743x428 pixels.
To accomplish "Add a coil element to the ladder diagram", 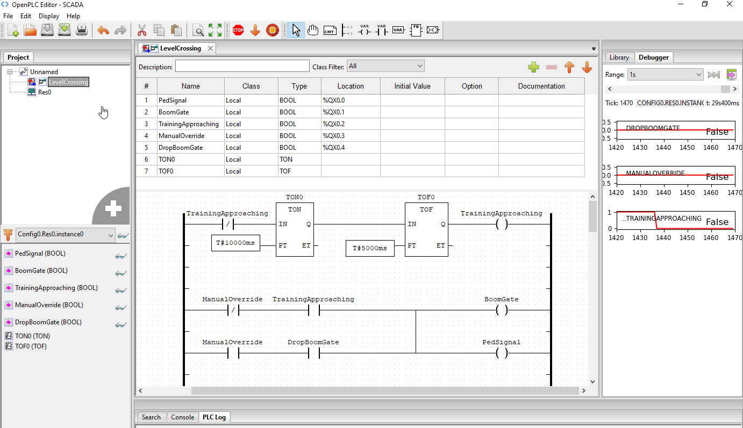I will 365,31.
